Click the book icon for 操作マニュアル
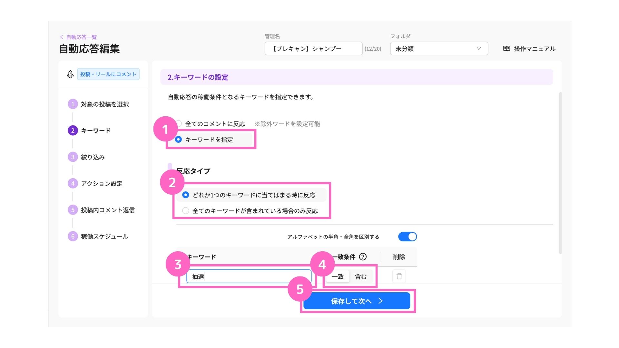This screenshot has width=619, height=348. (506, 49)
